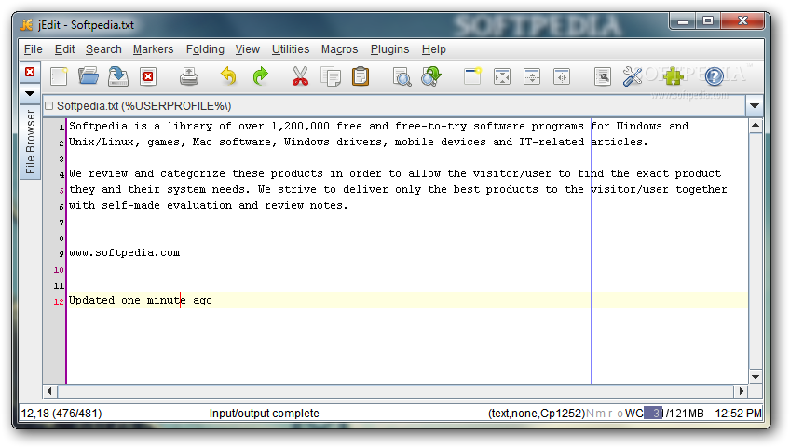Open docking menu arrow under red X
Image resolution: width=790 pixels, height=448 pixels.
30,93
